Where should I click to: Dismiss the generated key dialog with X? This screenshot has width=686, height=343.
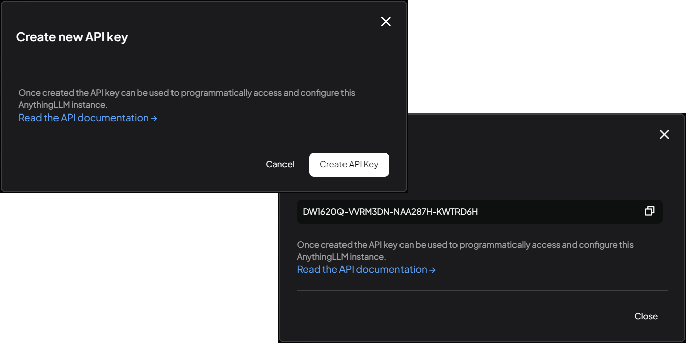(664, 134)
